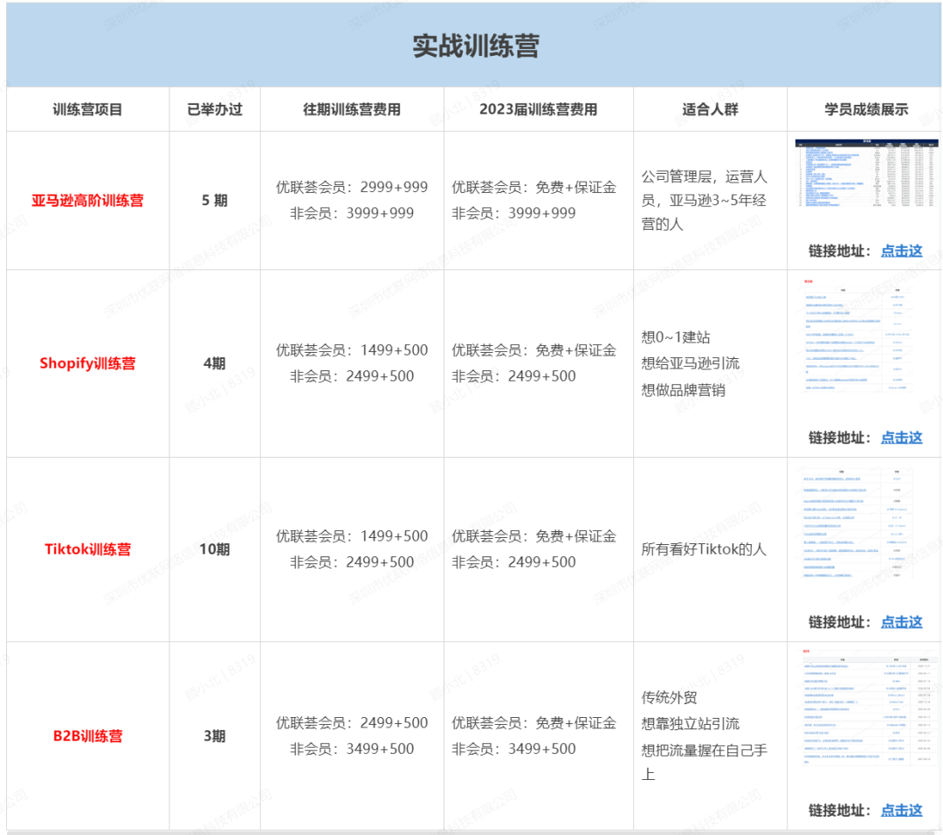Select 优联荟会员：免费+保证金 in Amazon row

coord(534,187)
